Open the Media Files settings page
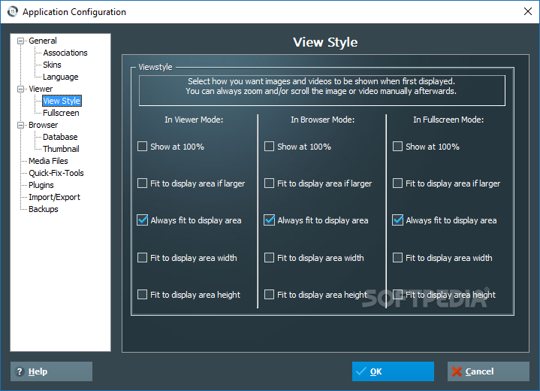The image size is (540, 391). [48, 161]
